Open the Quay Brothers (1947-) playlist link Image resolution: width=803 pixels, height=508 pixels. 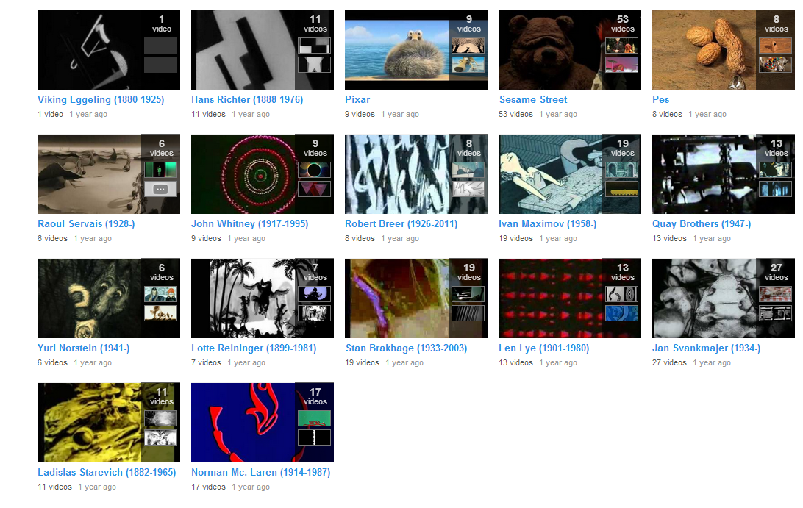[x=702, y=224]
